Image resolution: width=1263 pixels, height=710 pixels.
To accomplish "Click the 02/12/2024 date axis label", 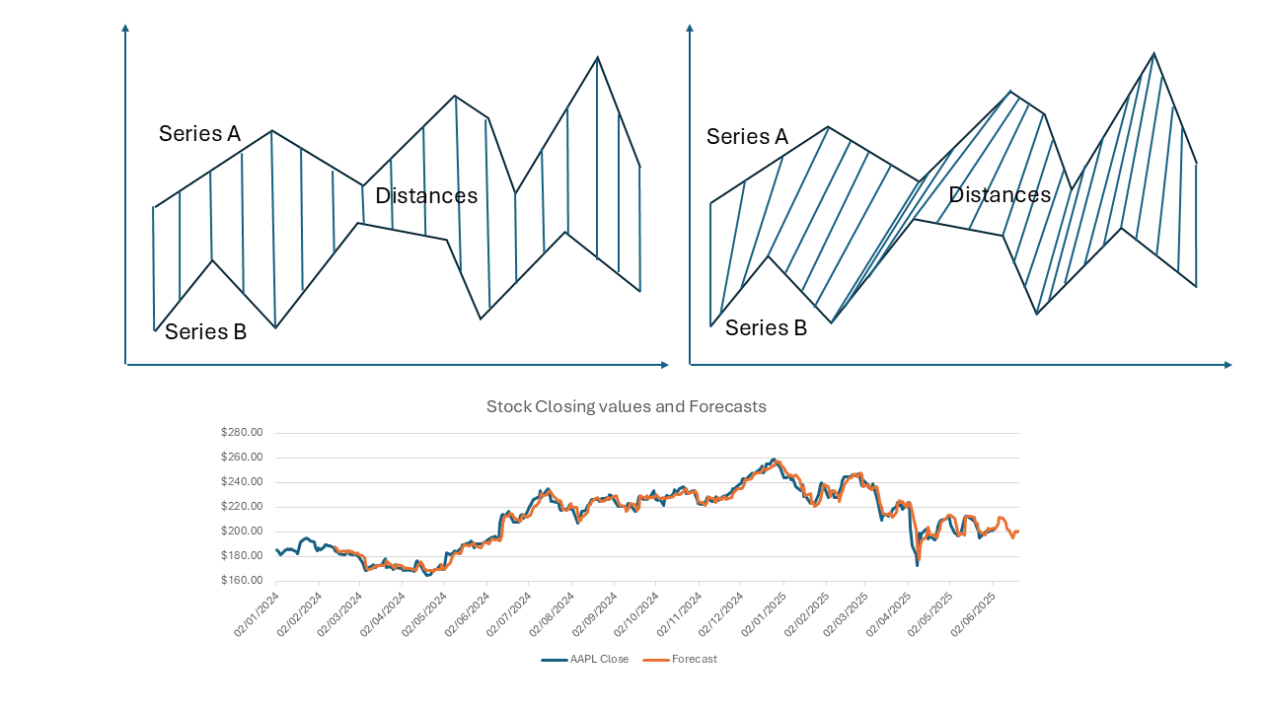I will (720, 613).
